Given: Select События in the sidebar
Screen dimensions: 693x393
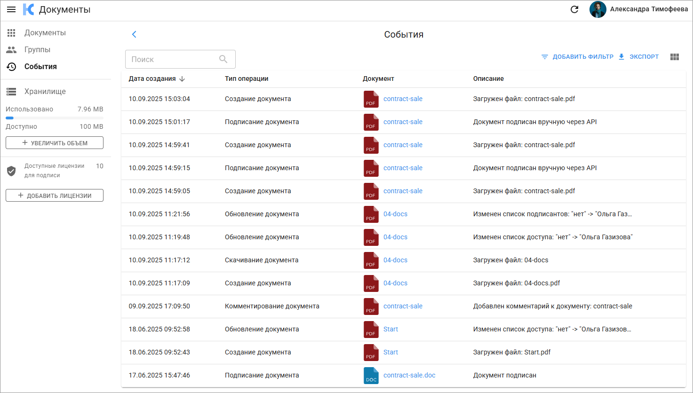Looking at the screenshot, I should [40, 67].
